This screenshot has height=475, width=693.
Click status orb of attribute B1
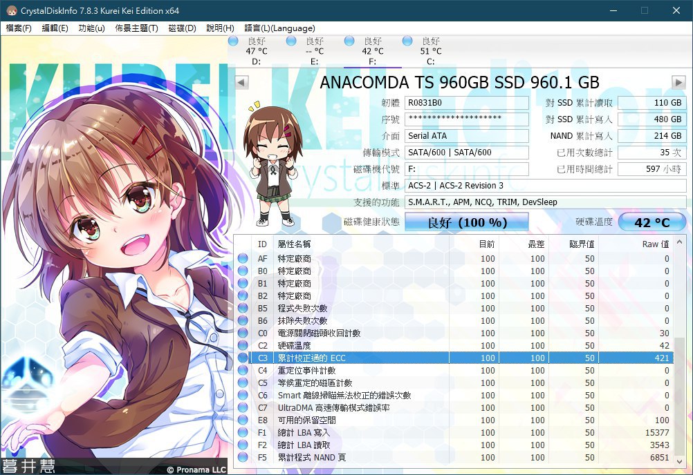pos(243,283)
